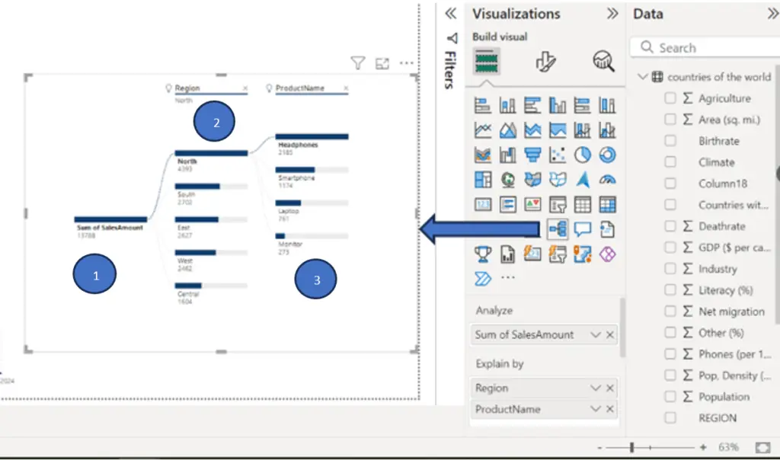Open the Analytics magnifier tab
The width and height of the screenshot is (780, 460).
(x=603, y=62)
